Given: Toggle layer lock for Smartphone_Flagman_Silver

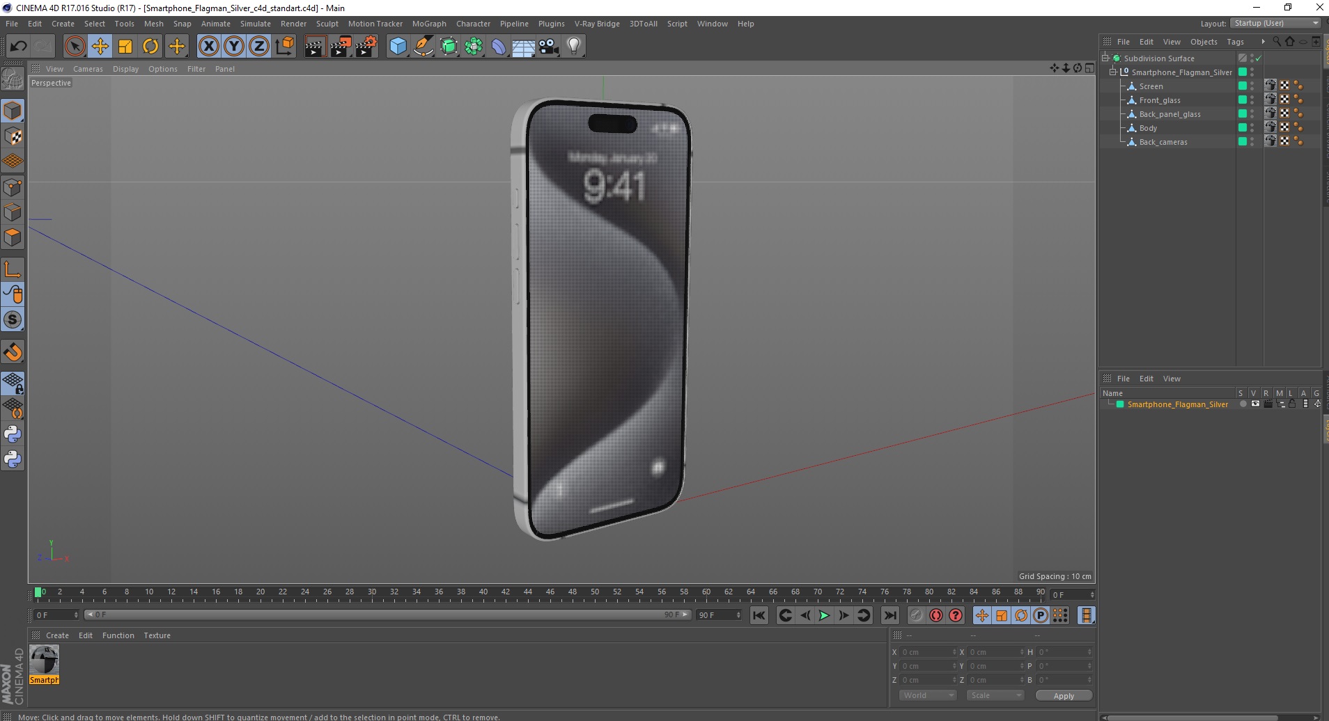Looking at the screenshot, I should click(1292, 404).
